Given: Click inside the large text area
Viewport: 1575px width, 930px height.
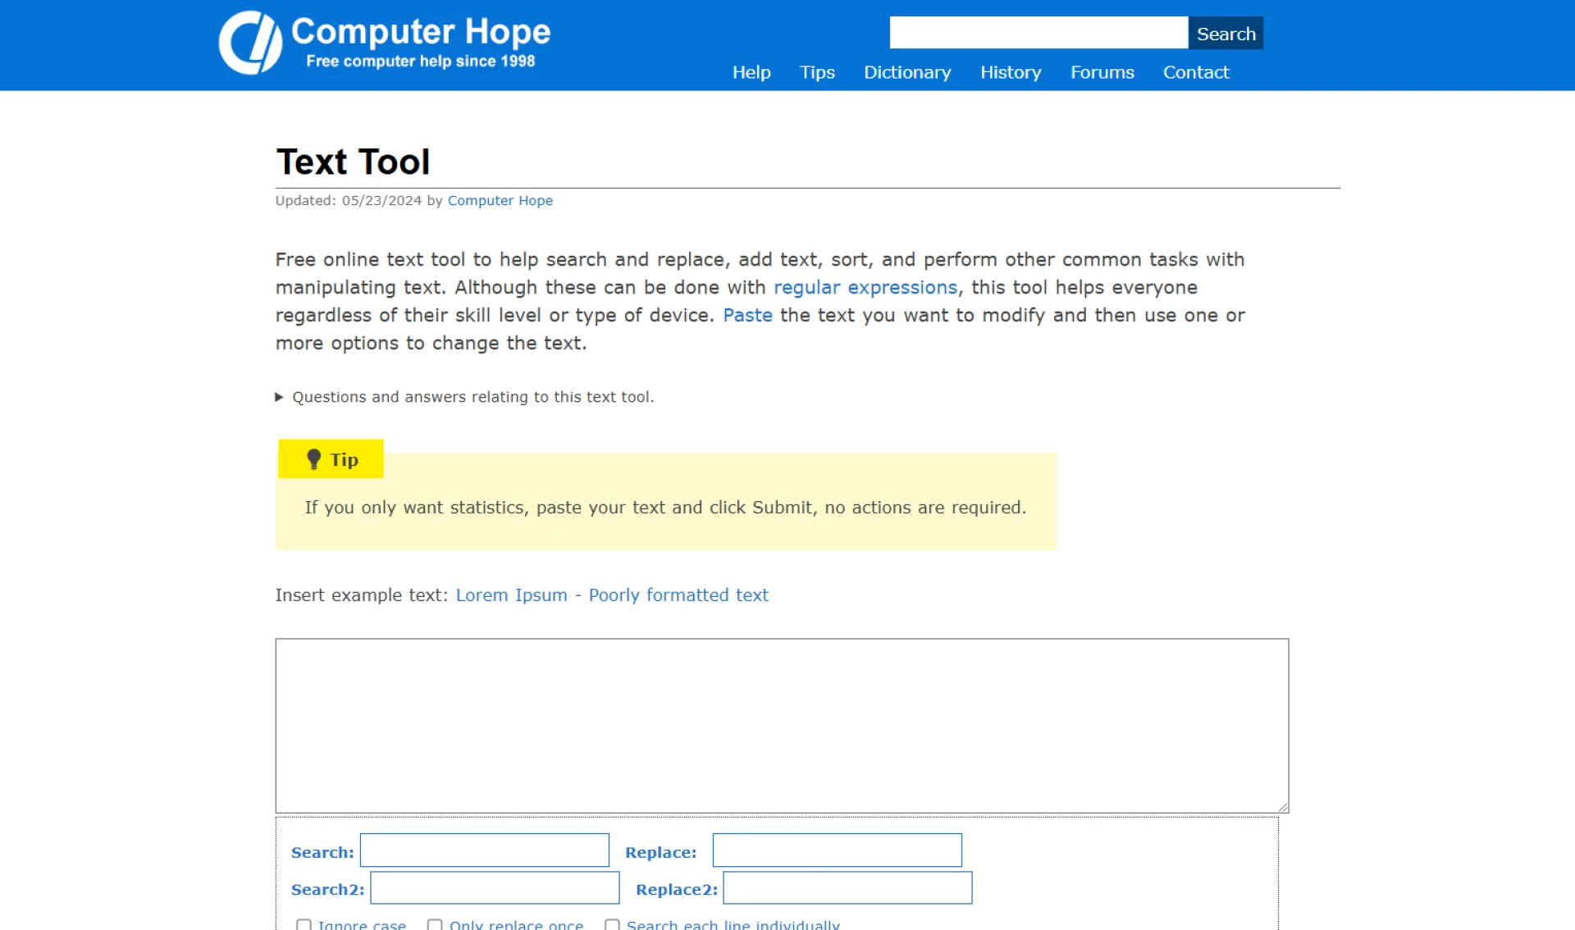Looking at the screenshot, I should (x=781, y=724).
